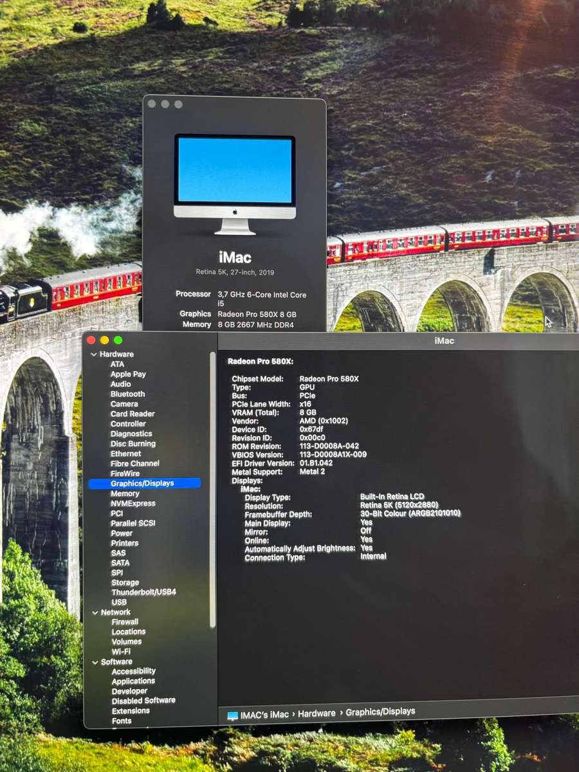The height and width of the screenshot is (772, 579).
Task: Click IMAC's iMac in path bar
Action: [x=265, y=715]
